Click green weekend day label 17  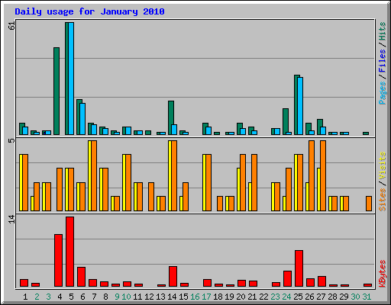206,297
